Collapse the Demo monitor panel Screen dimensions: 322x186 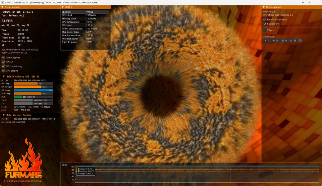point(2,7)
